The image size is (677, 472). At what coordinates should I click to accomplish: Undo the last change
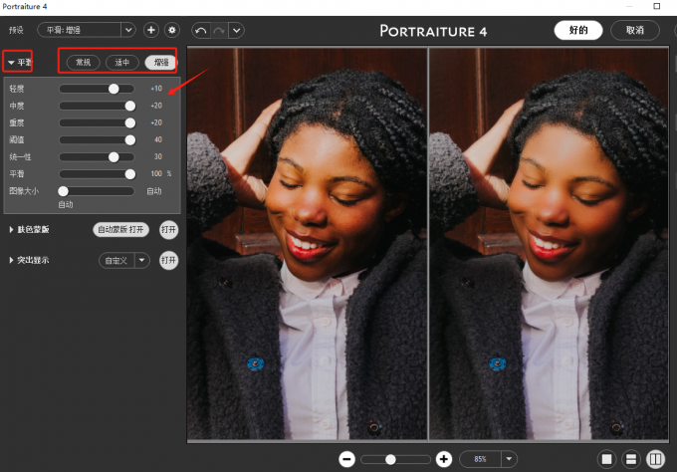201,31
